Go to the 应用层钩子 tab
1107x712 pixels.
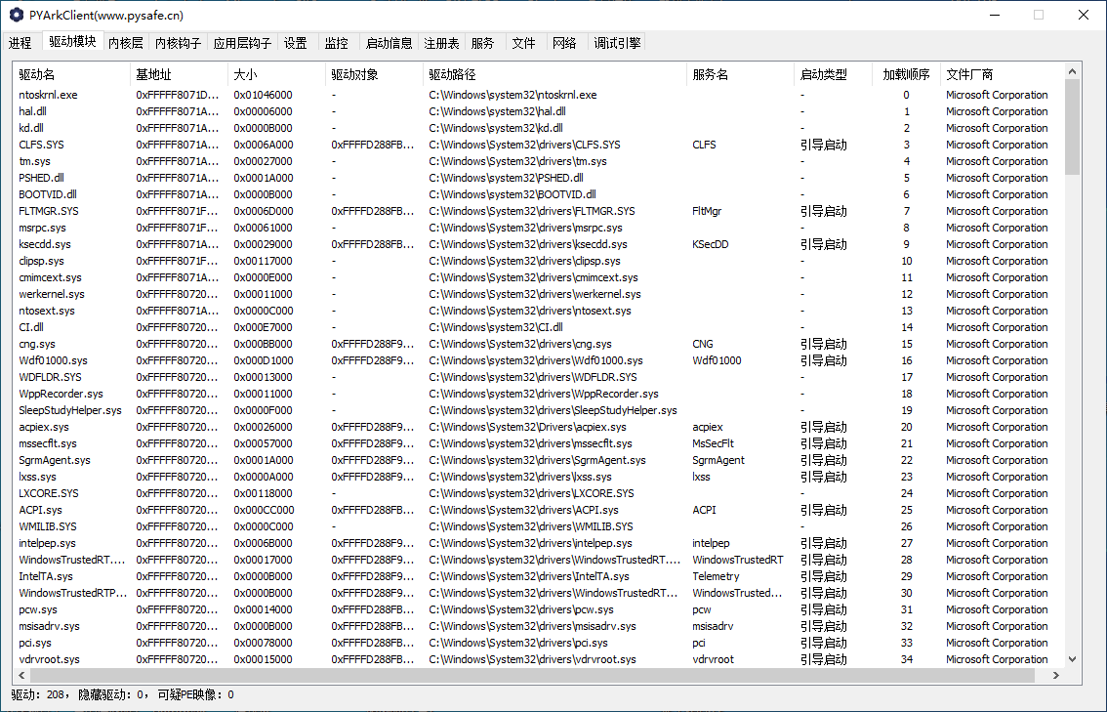pos(242,43)
